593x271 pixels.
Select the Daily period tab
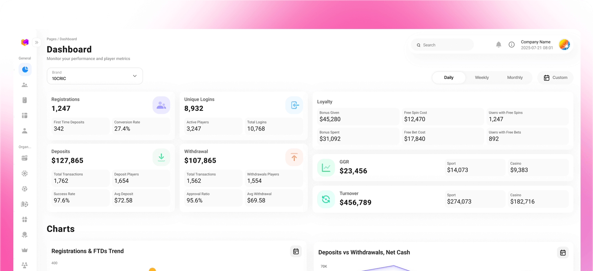coord(449,77)
